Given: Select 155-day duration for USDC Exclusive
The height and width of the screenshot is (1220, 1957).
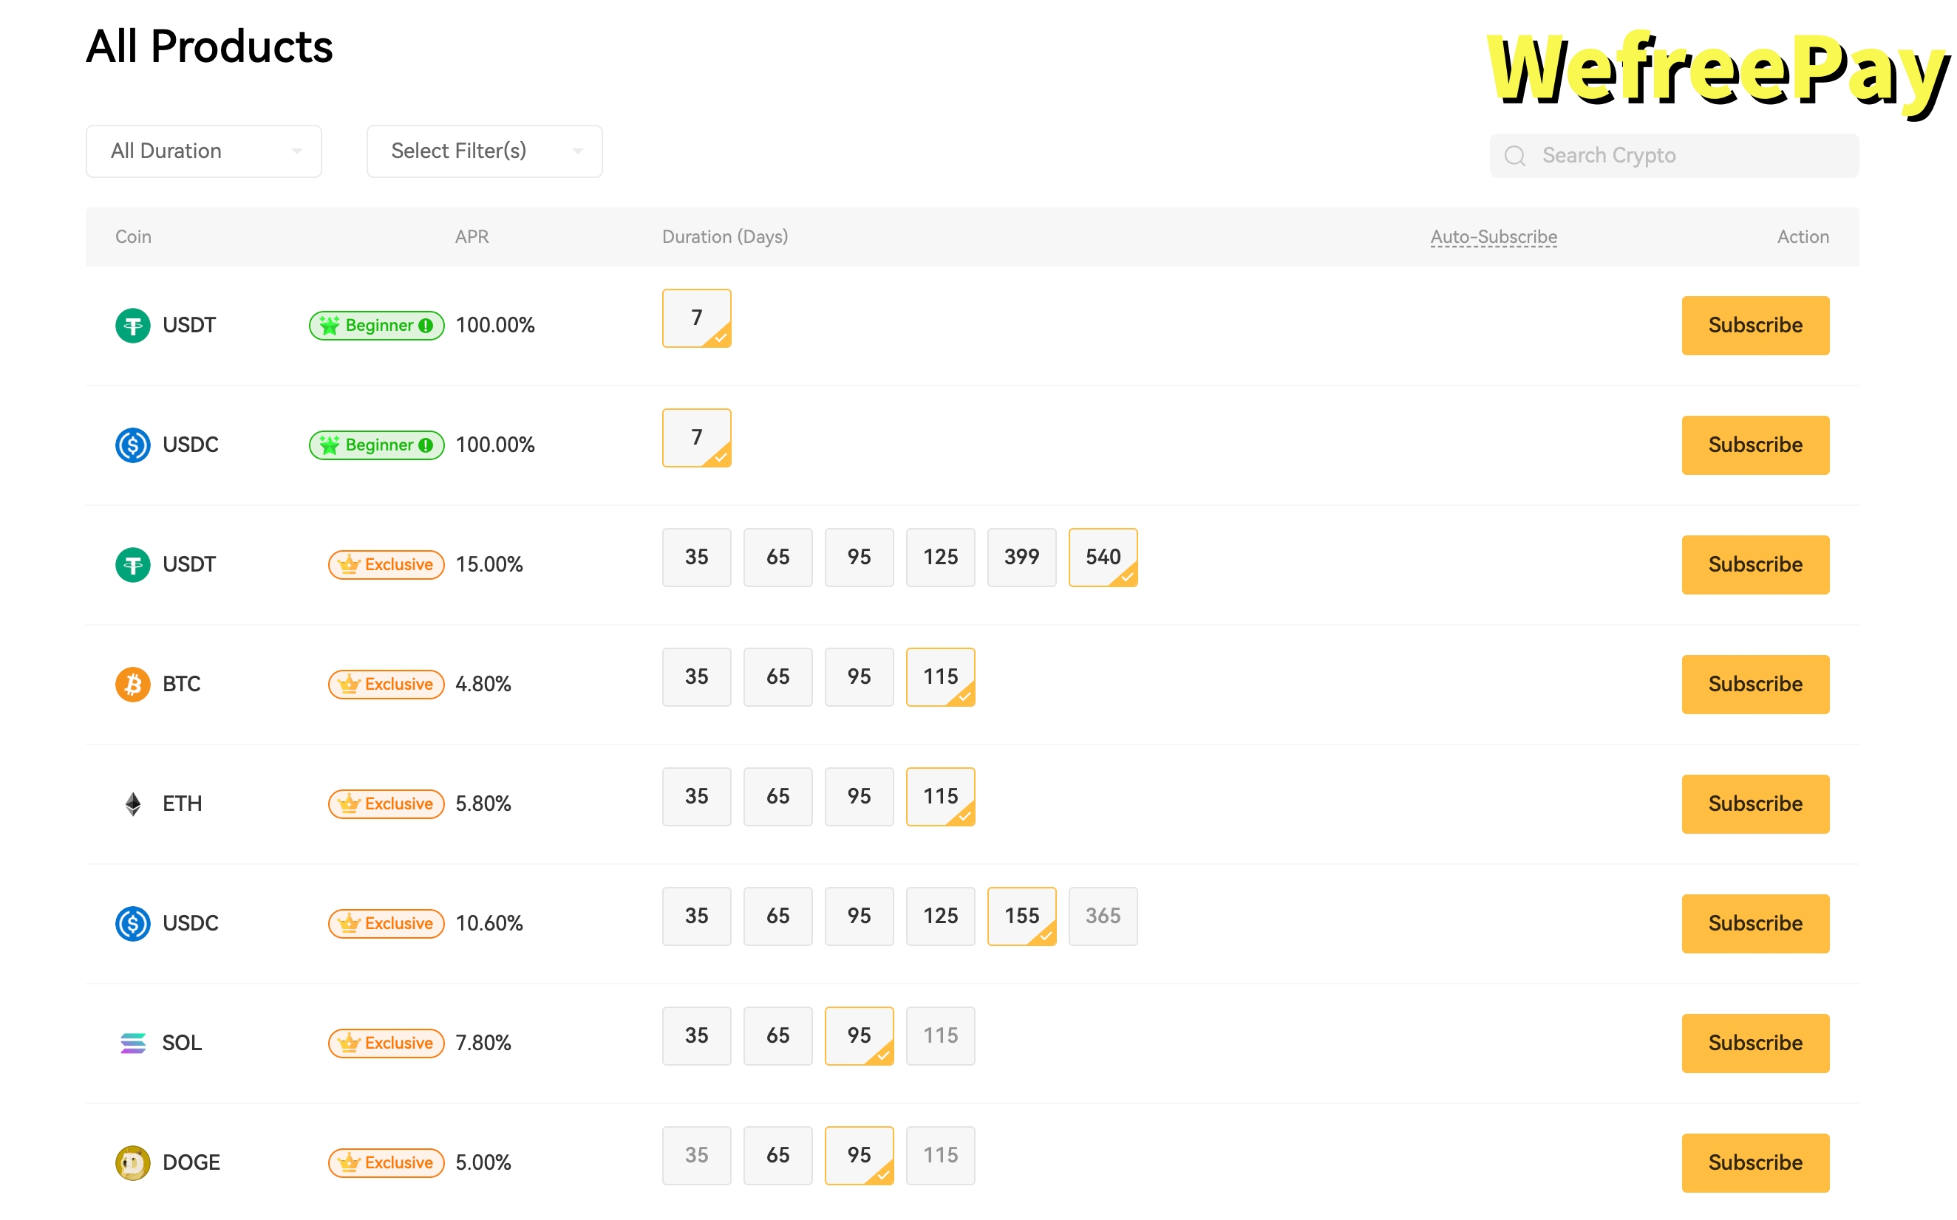Looking at the screenshot, I should pos(1021,916).
